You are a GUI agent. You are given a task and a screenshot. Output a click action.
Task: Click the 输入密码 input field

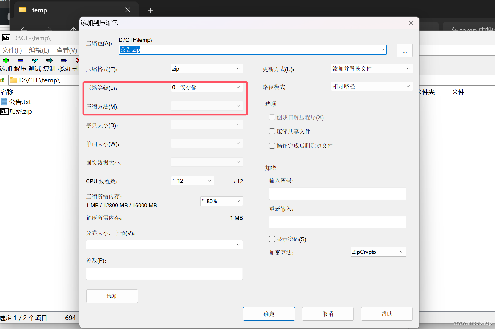[x=338, y=194]
